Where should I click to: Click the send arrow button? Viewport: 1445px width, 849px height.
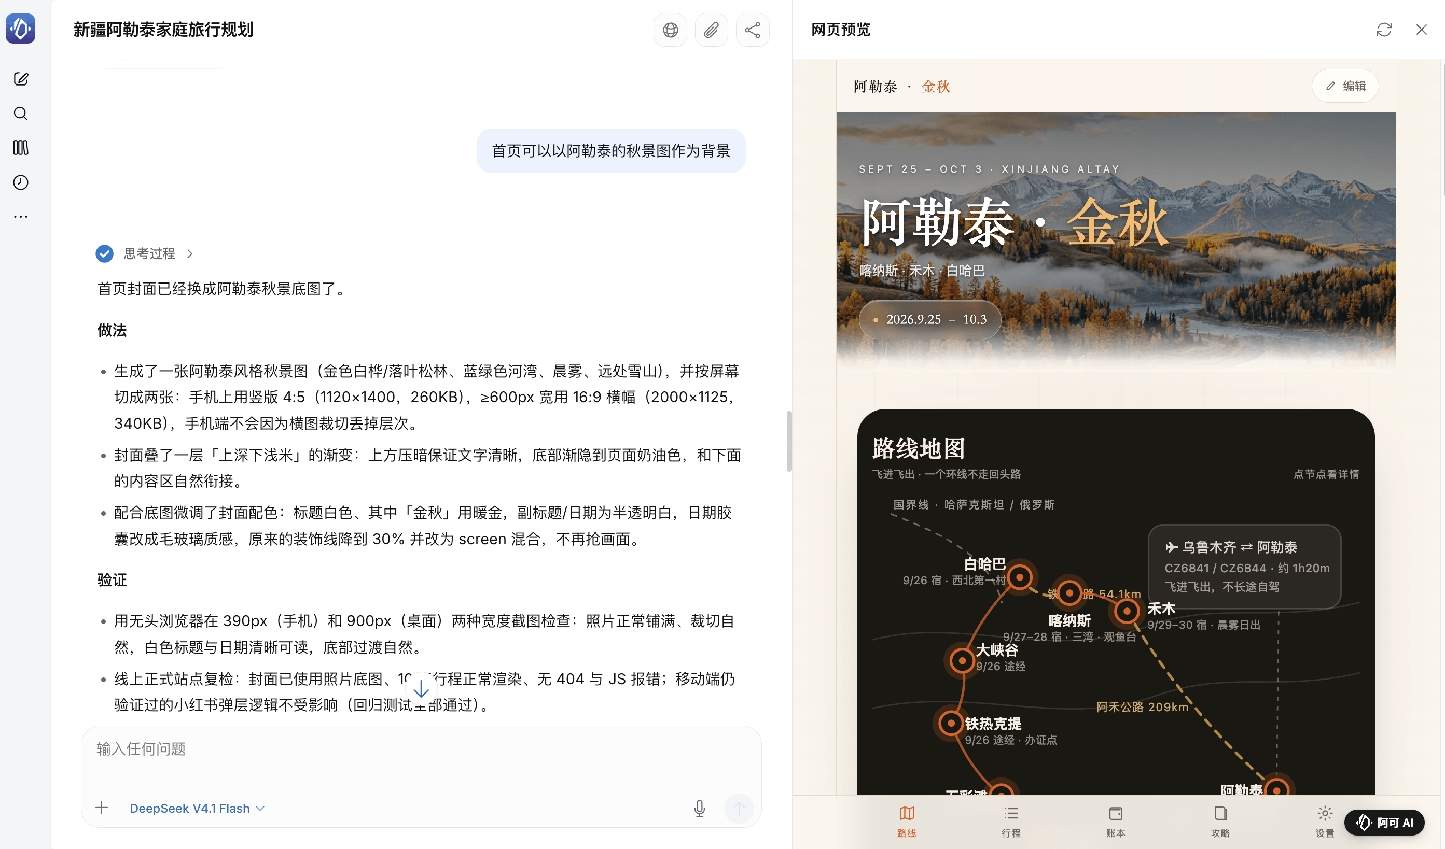[x=739, y=809]
